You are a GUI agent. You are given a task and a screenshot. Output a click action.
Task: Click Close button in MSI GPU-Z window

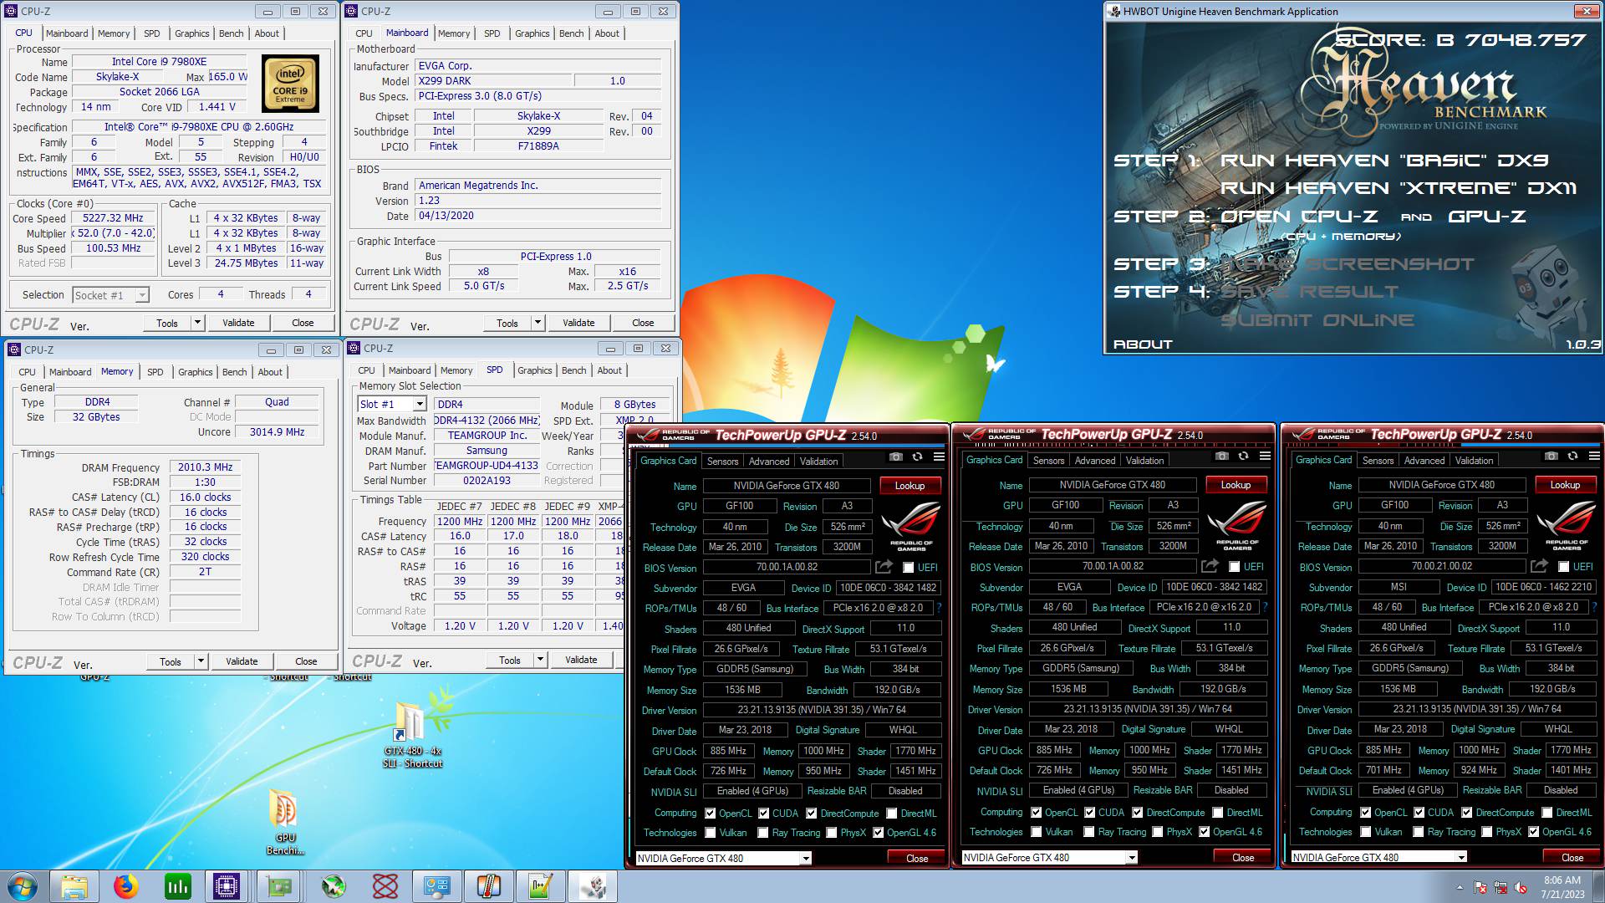[x=1572, y=858]
